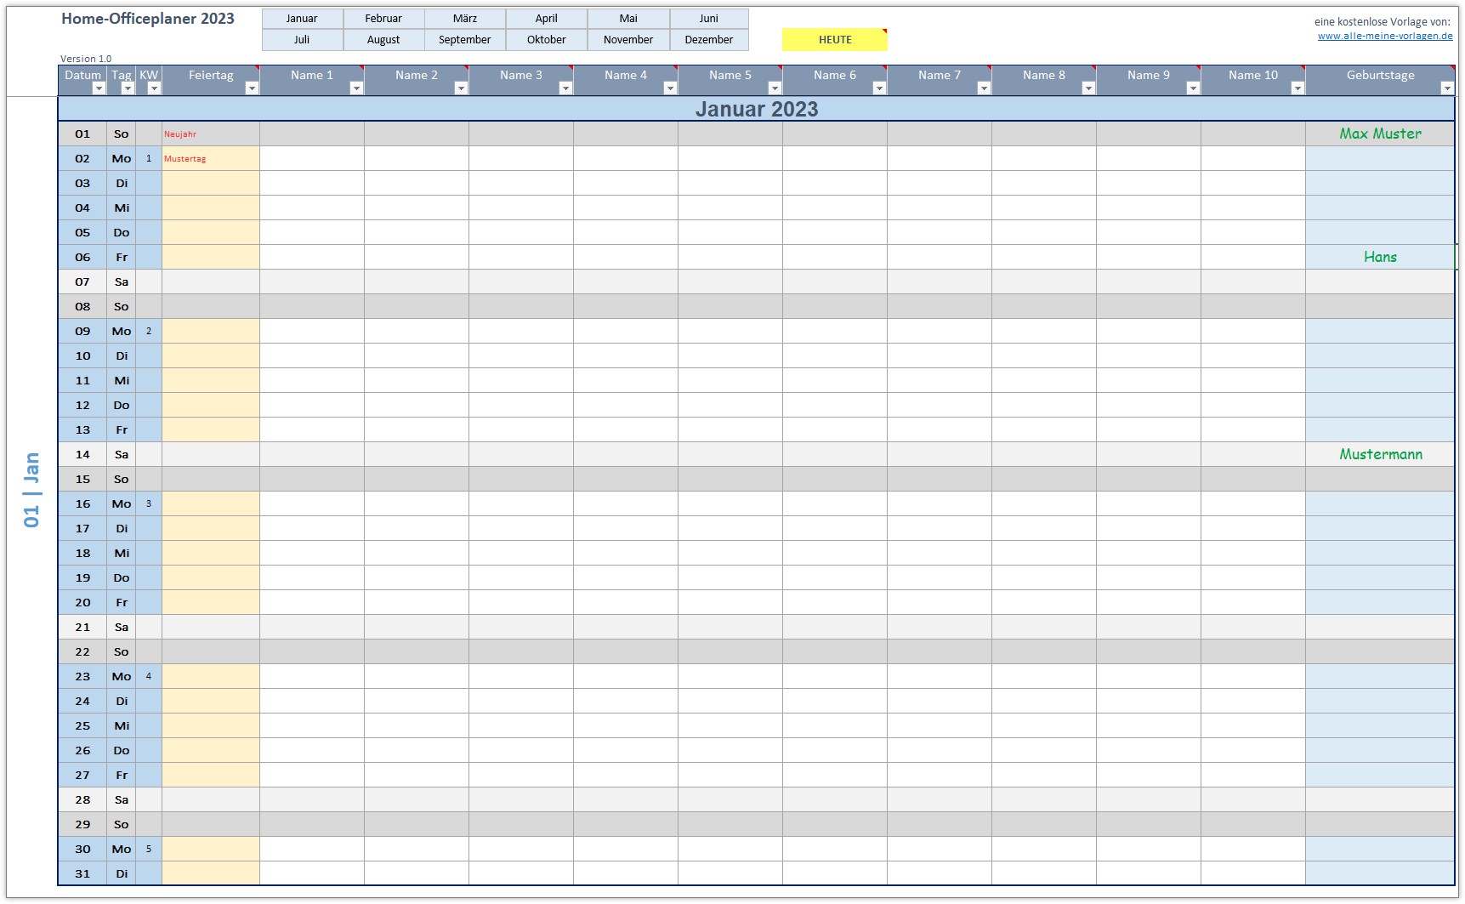Click the Max Muster birthday cell
1465x904 pixels.
pos(1379,134)
